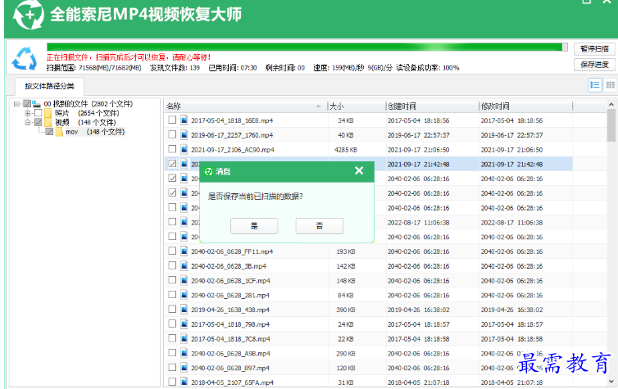Click the green scan progress bar

click(x=307, y=47)
